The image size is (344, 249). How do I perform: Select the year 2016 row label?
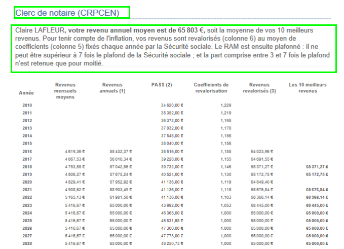click(27, 151)
